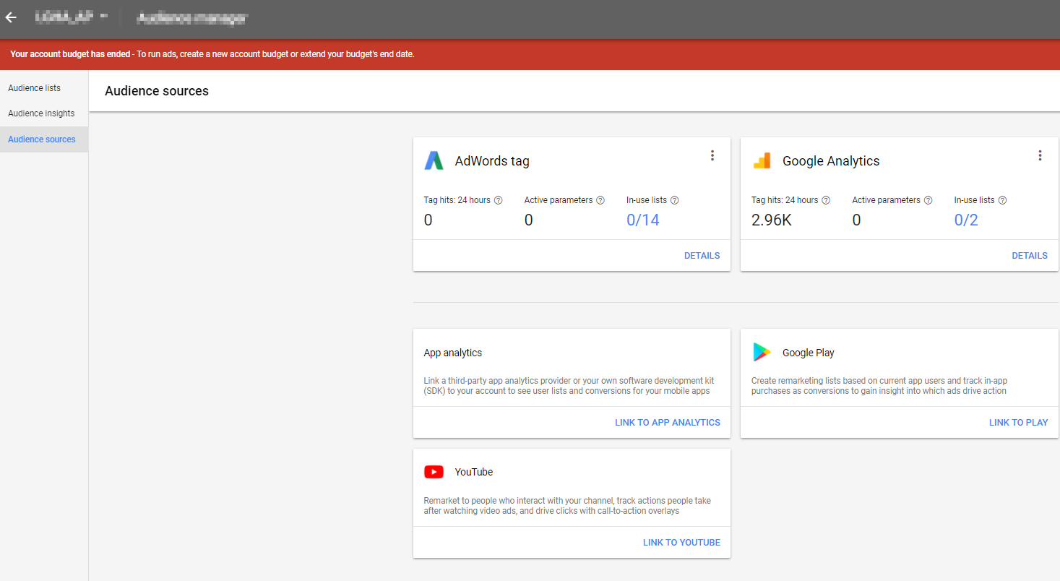
Task: Click the Audience sources page heading
Action: [x=157, y=91]
